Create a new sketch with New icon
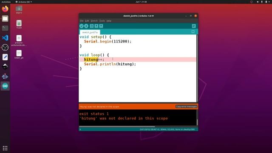This screenshot has height=153, width=272. tap(92, 26)
